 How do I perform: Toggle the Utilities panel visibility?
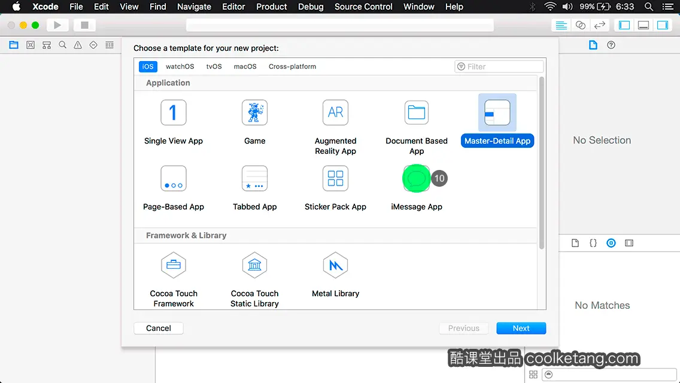(662, 25)
